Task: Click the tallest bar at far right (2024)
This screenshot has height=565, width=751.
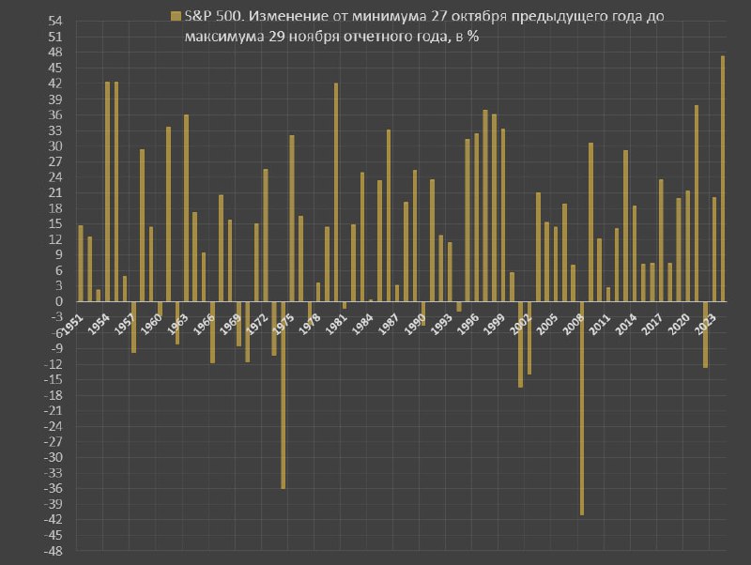Action: coord(723,178)
